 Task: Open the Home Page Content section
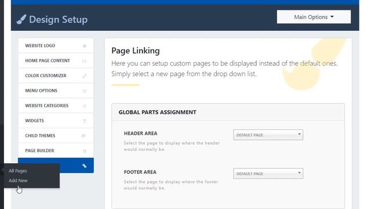(x=56, y=60)
